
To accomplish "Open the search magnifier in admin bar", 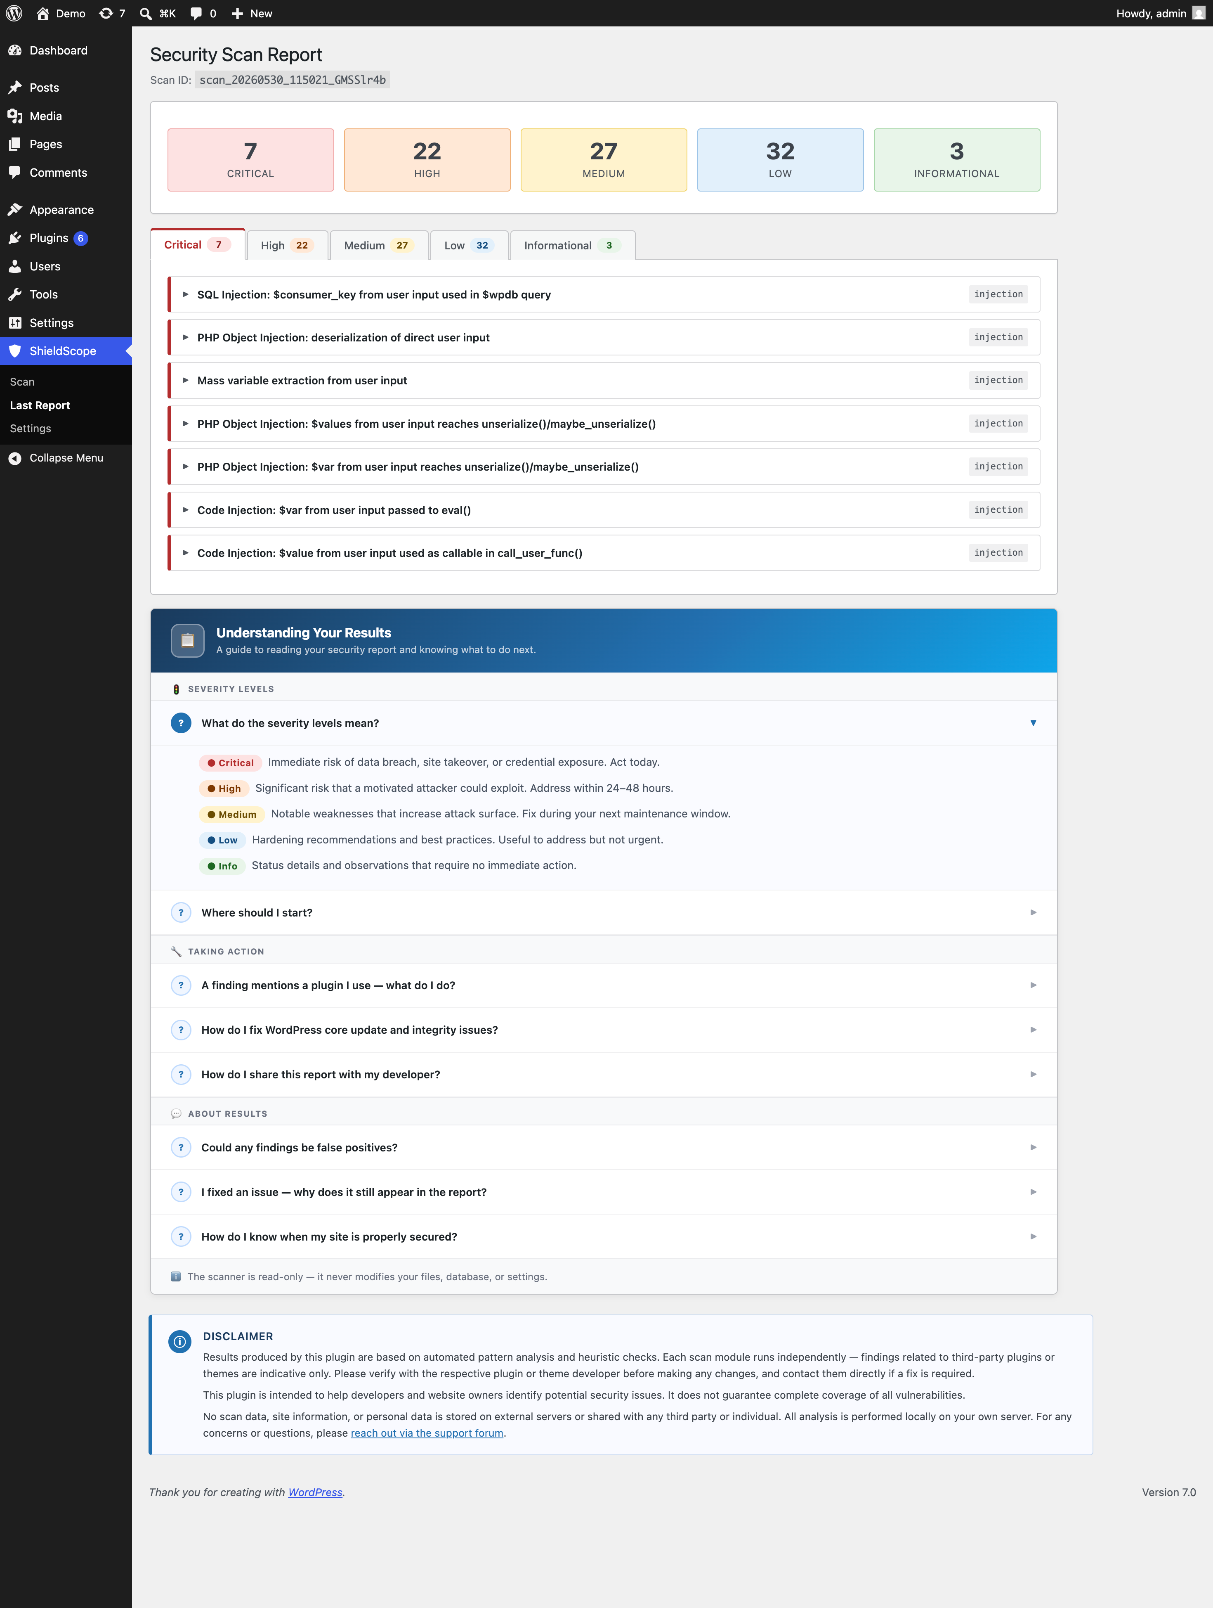I will 146,13.
